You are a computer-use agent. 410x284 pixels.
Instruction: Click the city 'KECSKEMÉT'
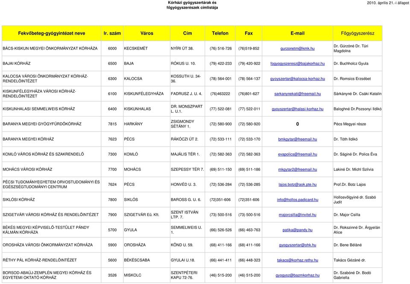click(136, 48)
